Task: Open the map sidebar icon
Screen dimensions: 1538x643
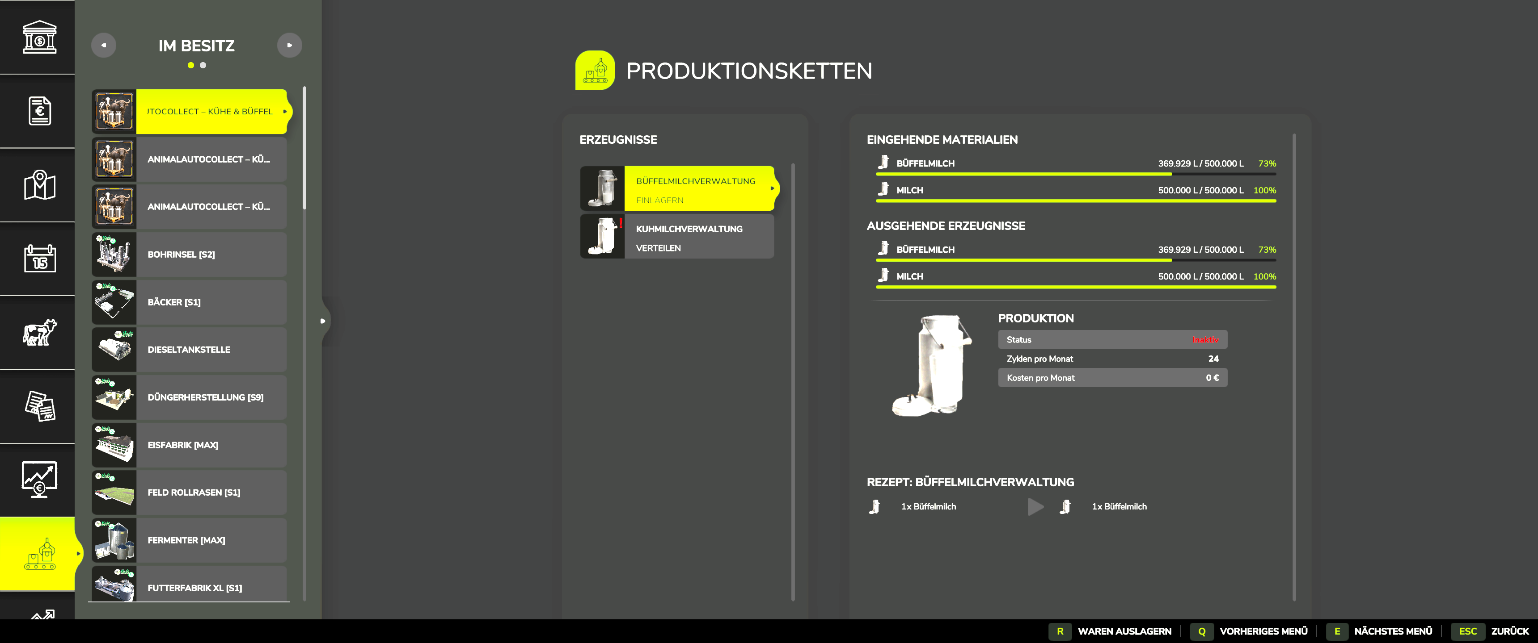Action: (x=39, y=185)
